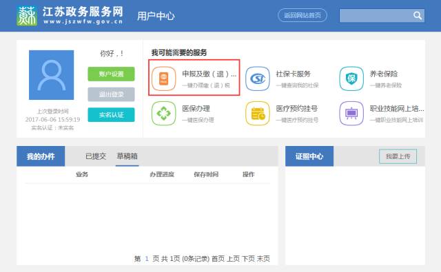This screenshot has width=441, height=272.
Task: Click the last login time 2017-06-06 15:59:19
Action: click(52, 119)
